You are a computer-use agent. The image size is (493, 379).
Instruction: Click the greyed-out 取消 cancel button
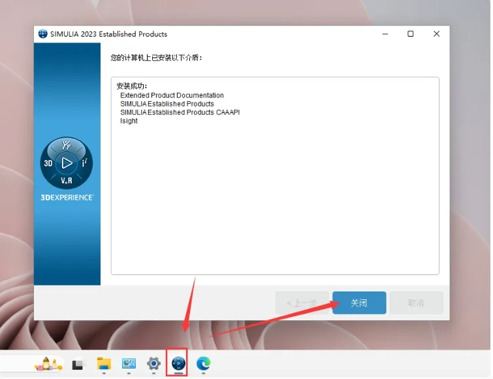click(x=417, y=303)
